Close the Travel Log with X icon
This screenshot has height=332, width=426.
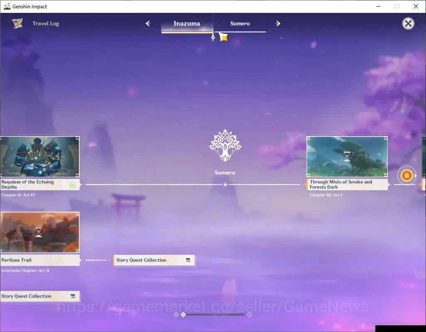[x=408, y=24]
